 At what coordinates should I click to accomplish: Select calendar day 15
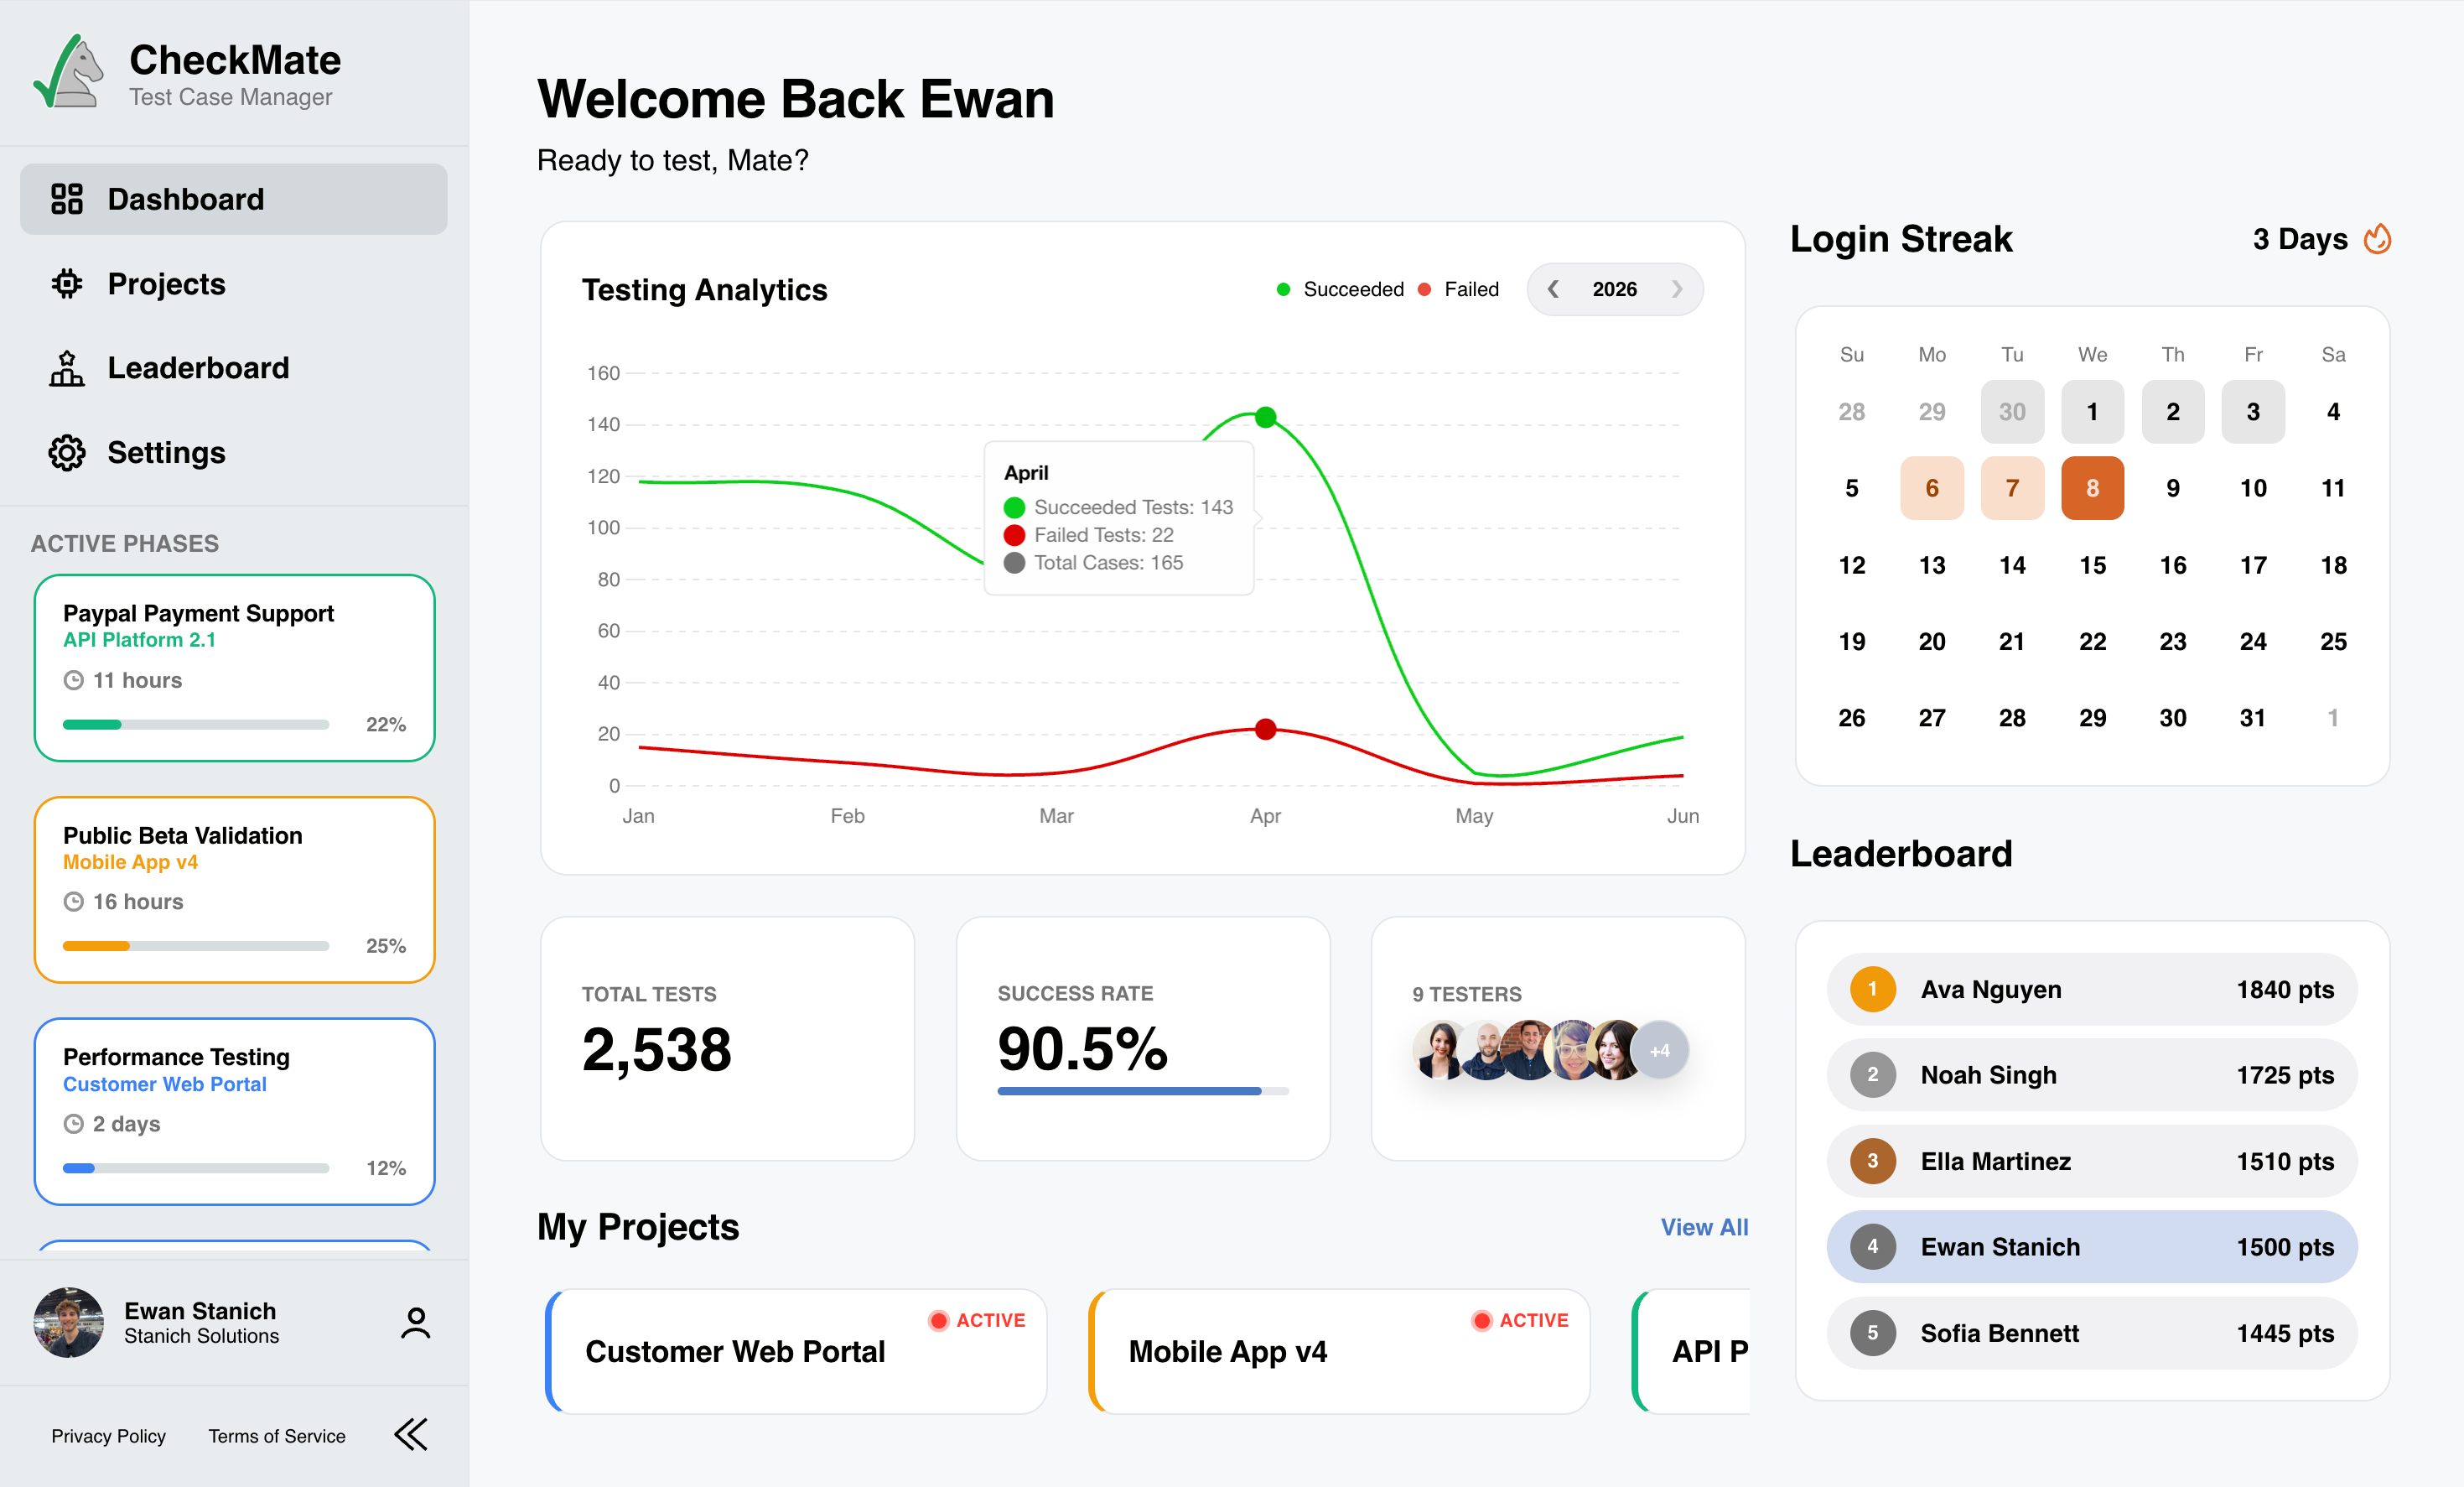coord(2092,565)
